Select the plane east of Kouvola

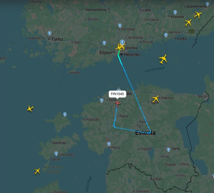click(x=188, y=23)
